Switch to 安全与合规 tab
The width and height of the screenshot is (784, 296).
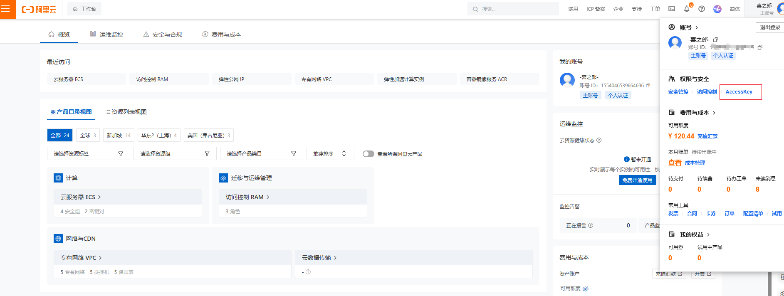pyautogui.click(x=163, y=35)
